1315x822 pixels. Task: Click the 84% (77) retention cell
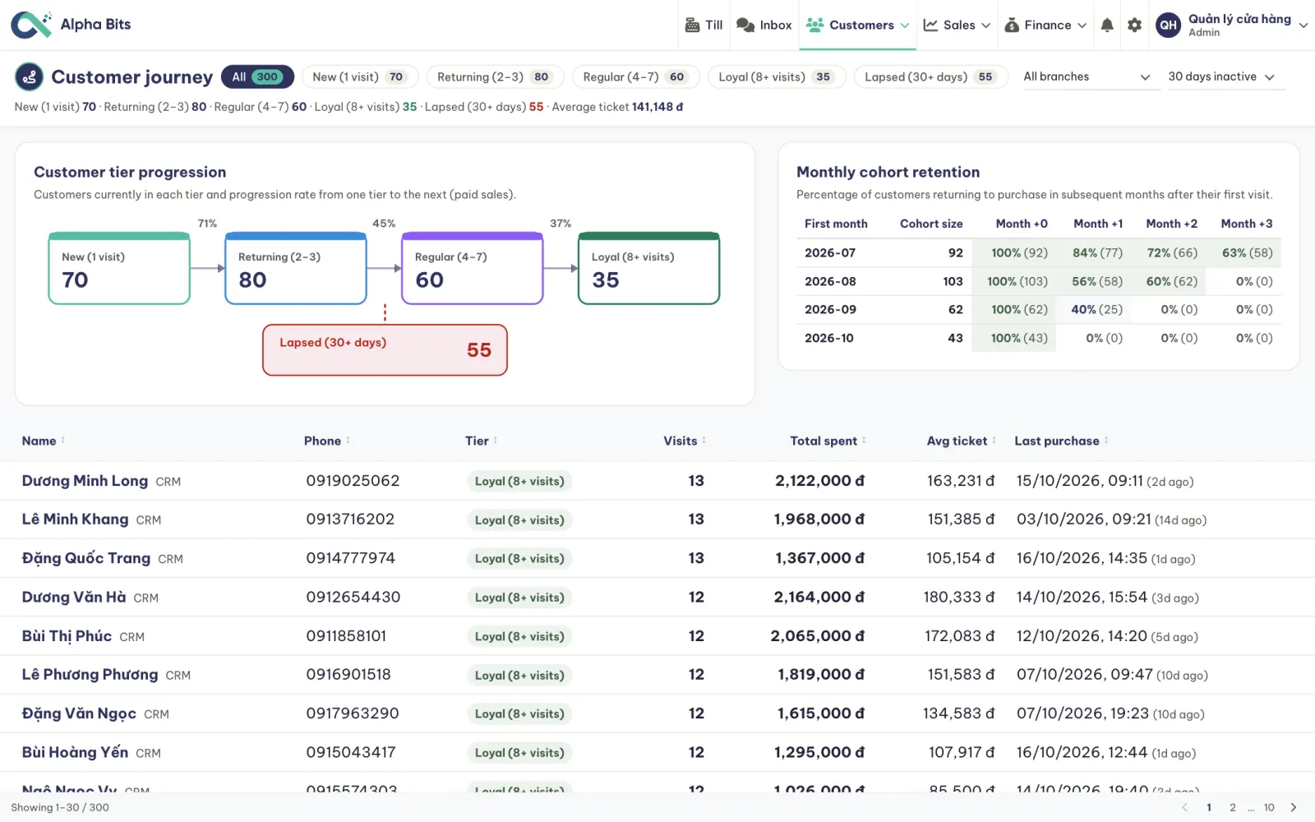1097,253
